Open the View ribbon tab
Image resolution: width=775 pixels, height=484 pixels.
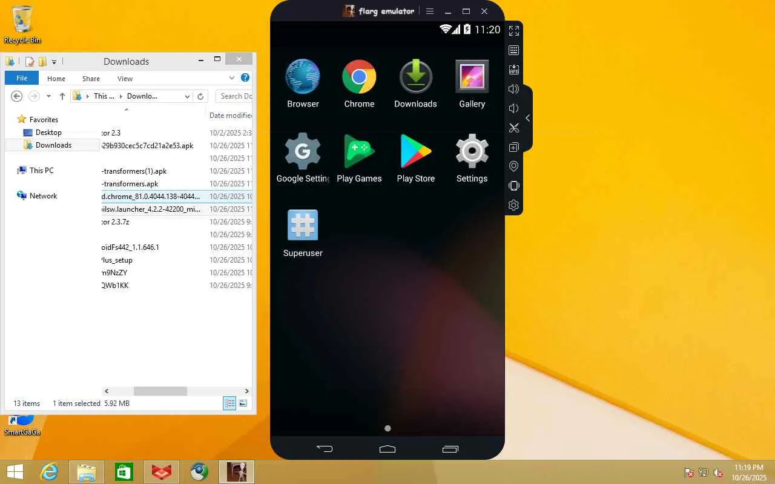click(x=125, y=79)
